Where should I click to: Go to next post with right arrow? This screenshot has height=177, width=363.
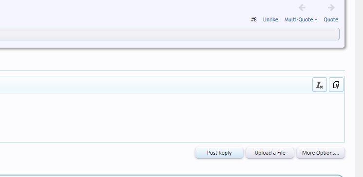[331, 8]
